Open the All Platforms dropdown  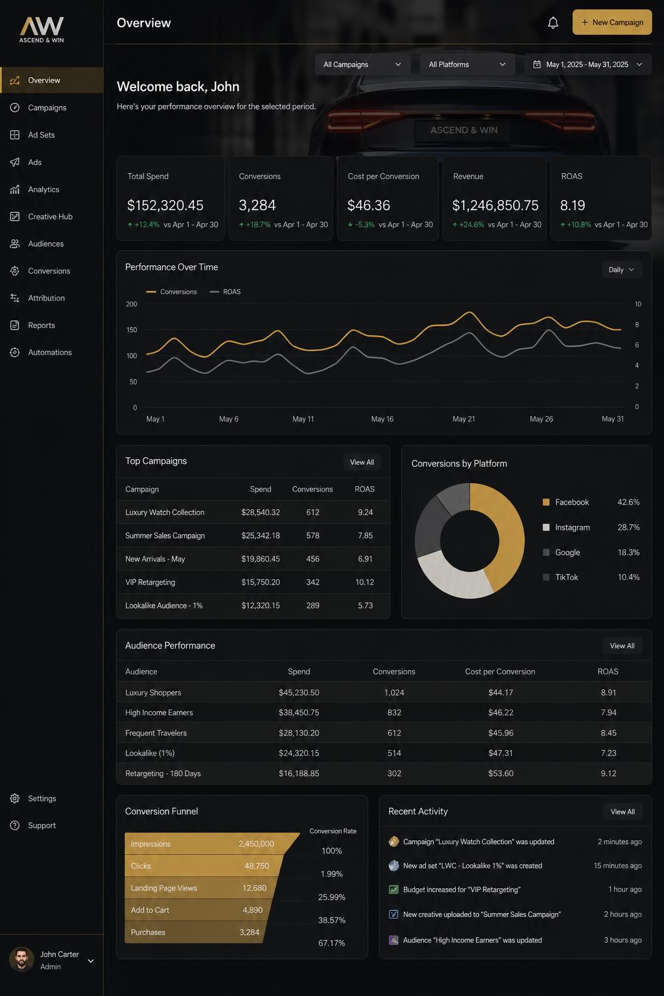[x=467, y=65]
